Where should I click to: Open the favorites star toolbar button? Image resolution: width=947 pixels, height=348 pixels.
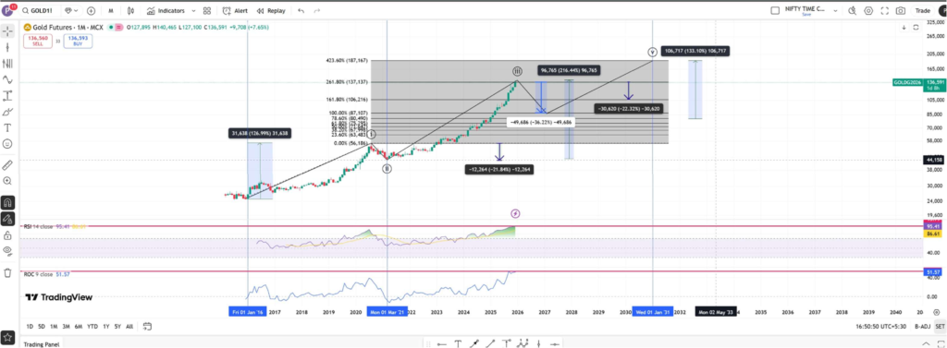tap(7, 337)
